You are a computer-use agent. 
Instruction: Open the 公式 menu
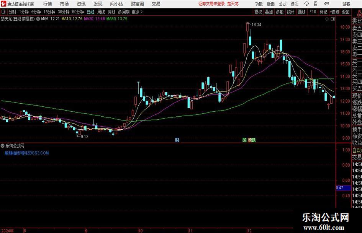point(282,4)
